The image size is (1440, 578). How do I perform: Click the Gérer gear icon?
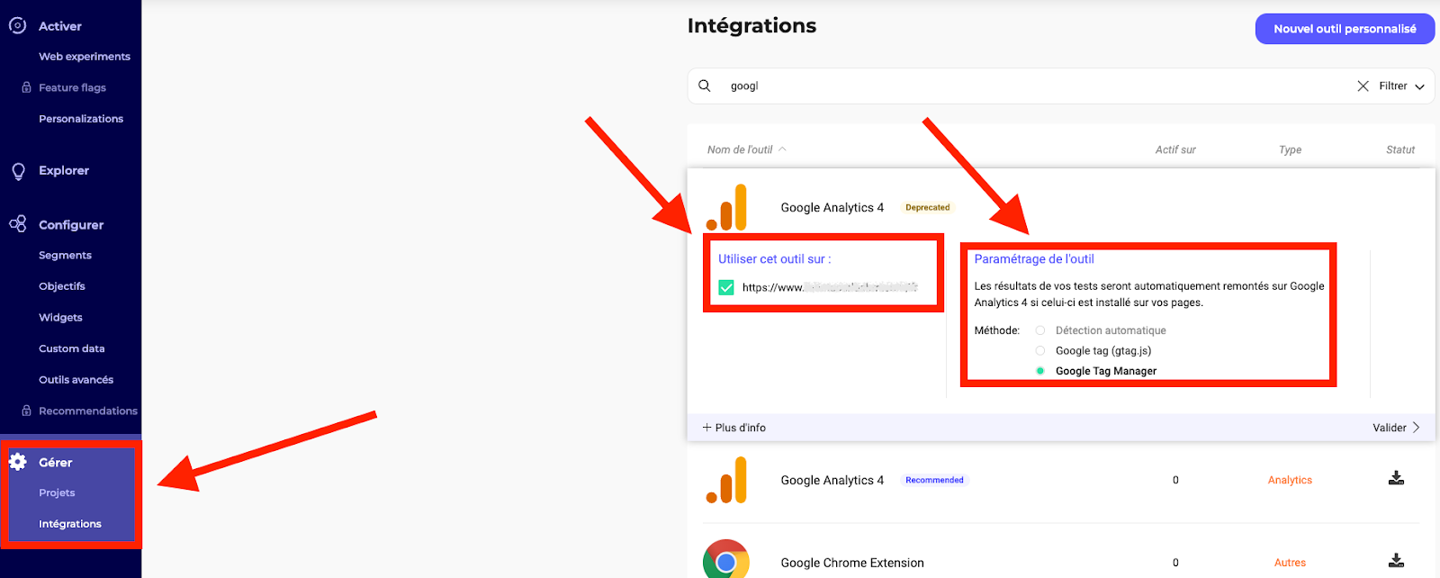[x=17, y=462]
